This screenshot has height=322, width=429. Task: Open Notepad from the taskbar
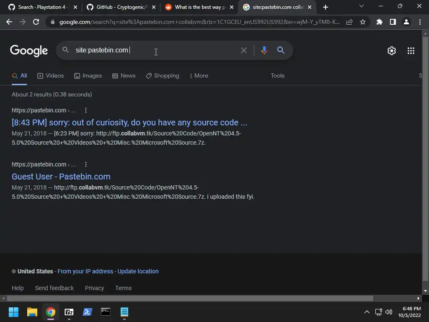(124, 312)
